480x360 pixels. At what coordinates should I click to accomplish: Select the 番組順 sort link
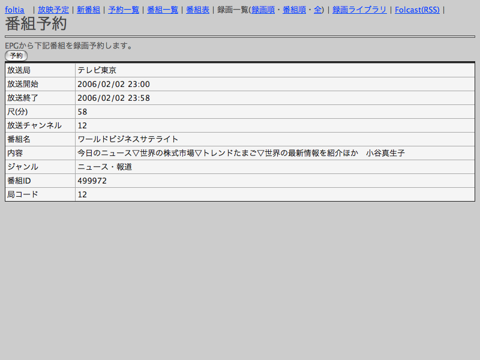tap(294, 10)
